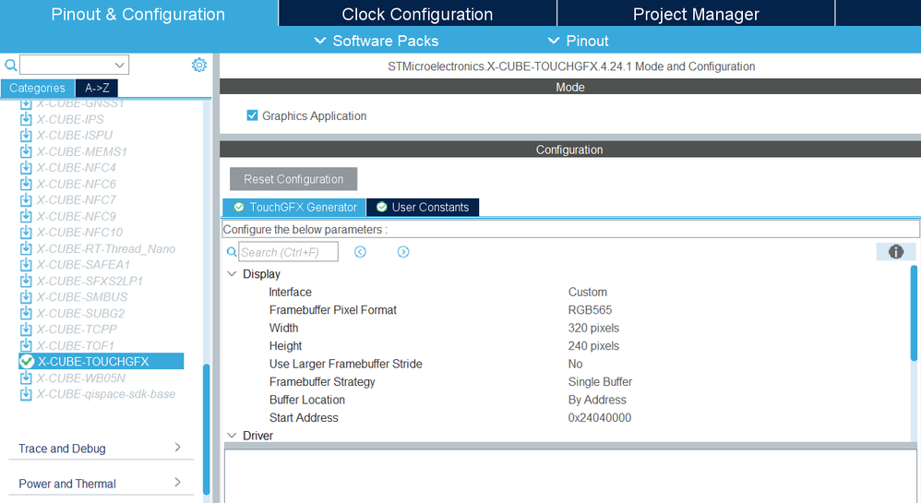The height and width of the screenshot is (503, 921).
Task: Click the Use Larger Framebuffer Stride value No
Action: (575, 364)
